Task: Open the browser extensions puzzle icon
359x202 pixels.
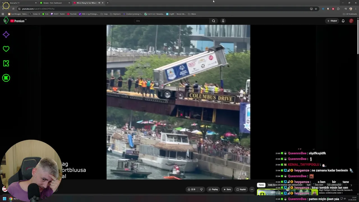Action: point(338,9)
